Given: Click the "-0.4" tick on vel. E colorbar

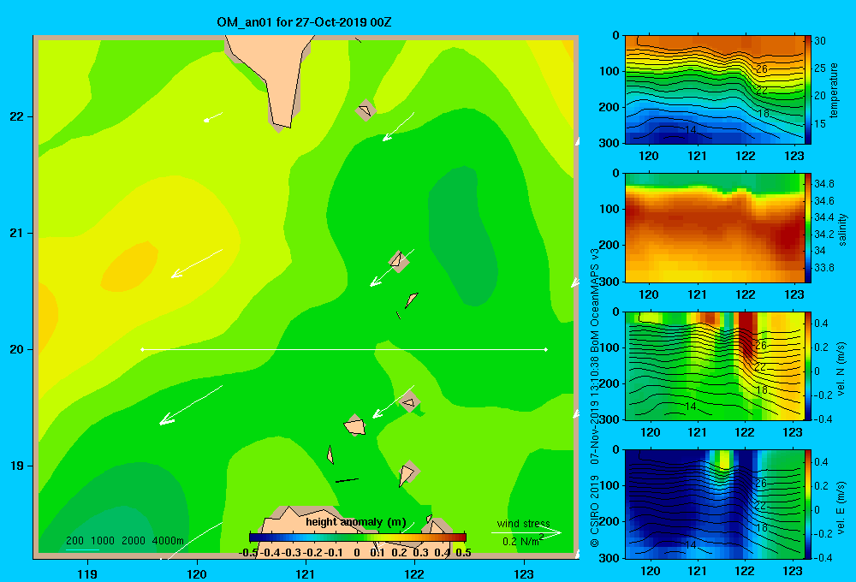Looking at the screenshot, I should [x=823, y=557].
